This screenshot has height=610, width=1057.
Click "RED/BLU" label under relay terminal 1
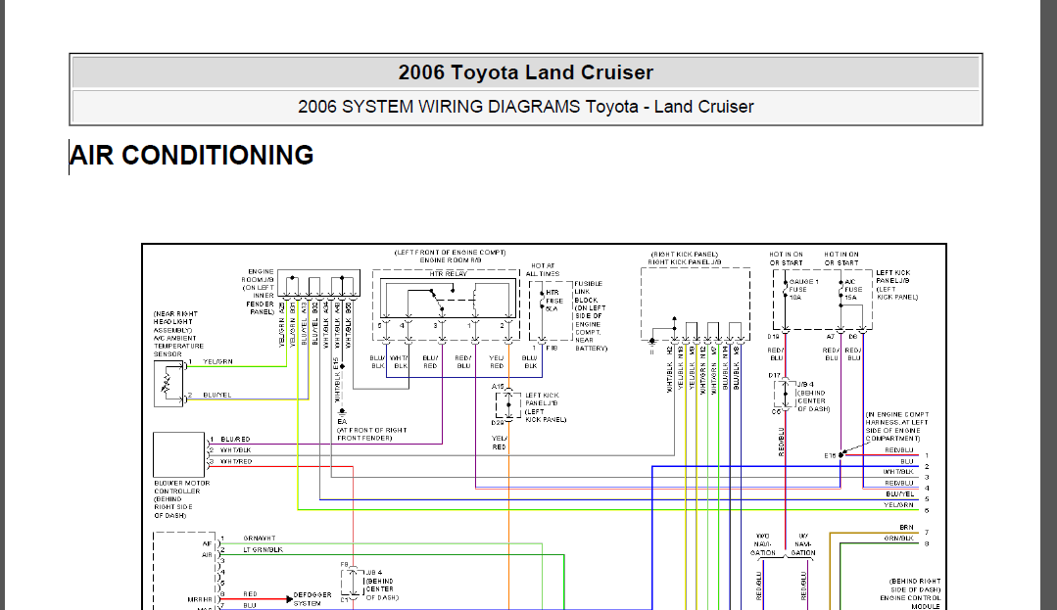click(463, 362)
